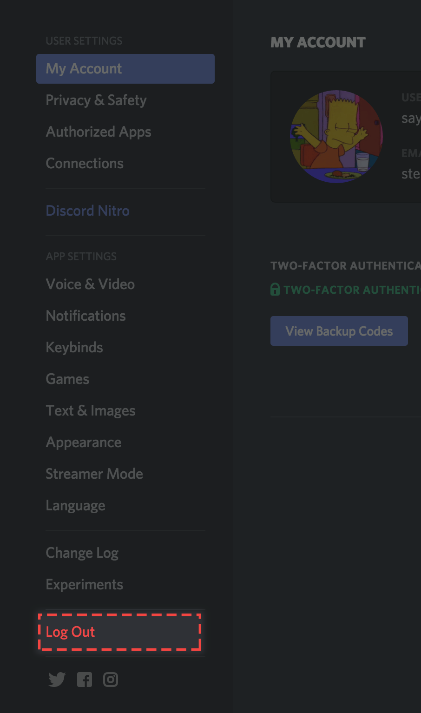Click the Facebook icon at the bottom
421x713 pixels.
click(x=84, y=679)
